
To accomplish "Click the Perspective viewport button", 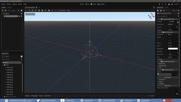I will (30, 14).
